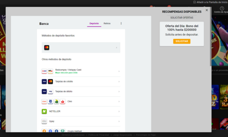Click the green NETELLER logo icon
The width and height of the screenshot is (228, 137).
pyautogui.click(x=44, y=111)
